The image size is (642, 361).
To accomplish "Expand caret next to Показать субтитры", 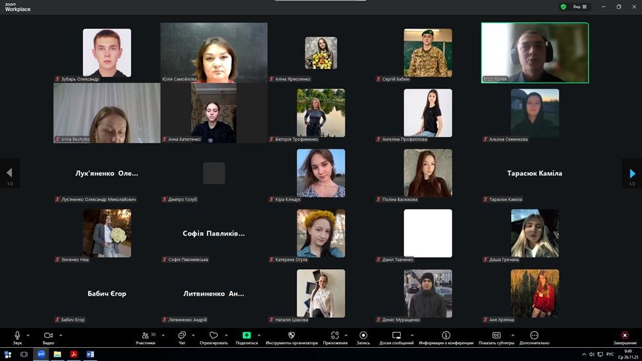I will click(512, 335).
